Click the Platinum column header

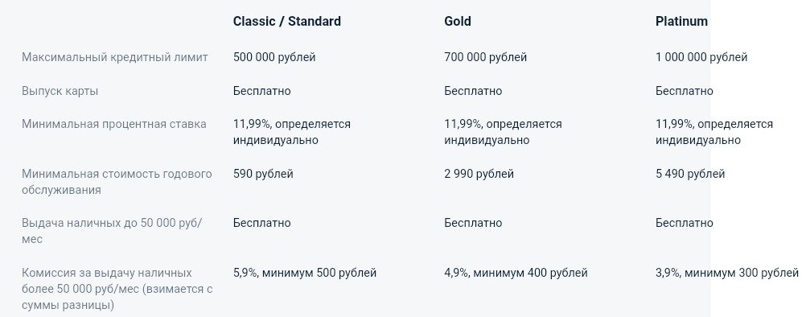[681, 21]
